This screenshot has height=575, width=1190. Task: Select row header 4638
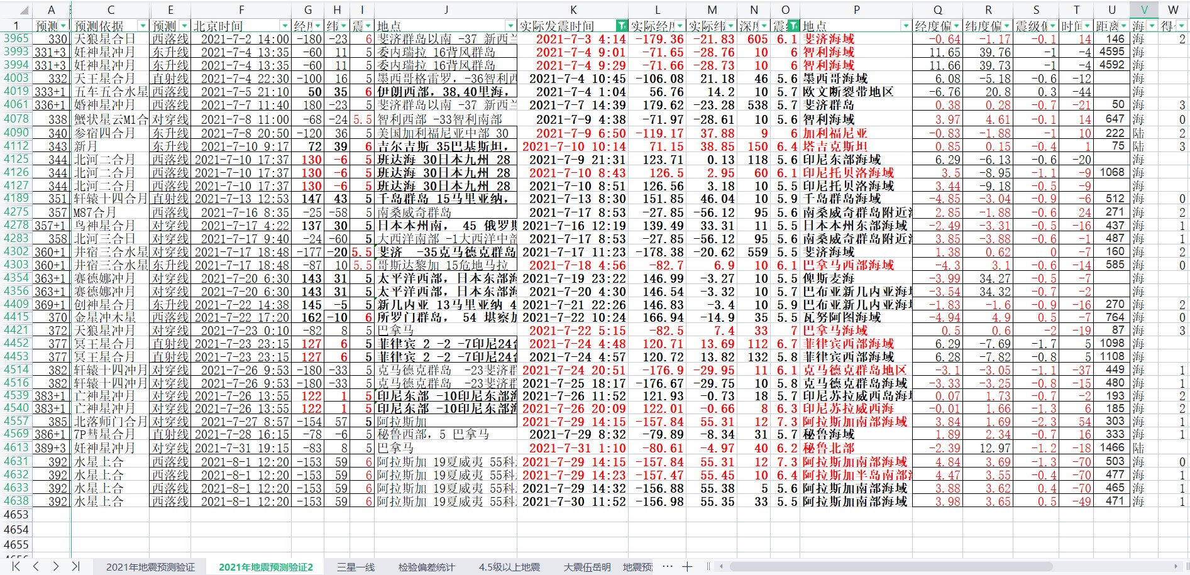coord(16,501)
